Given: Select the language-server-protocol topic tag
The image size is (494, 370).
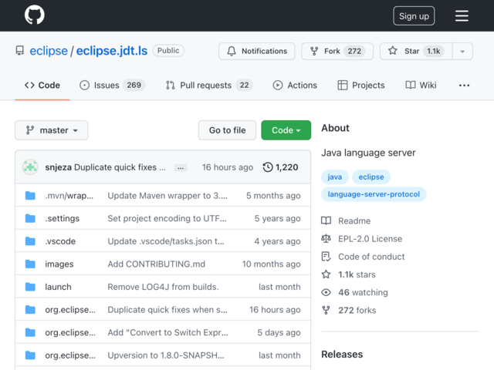Looking at the screenshot, I should coord(374,194).
